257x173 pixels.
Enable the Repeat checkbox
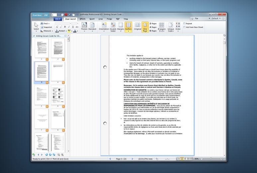(185, 24)
